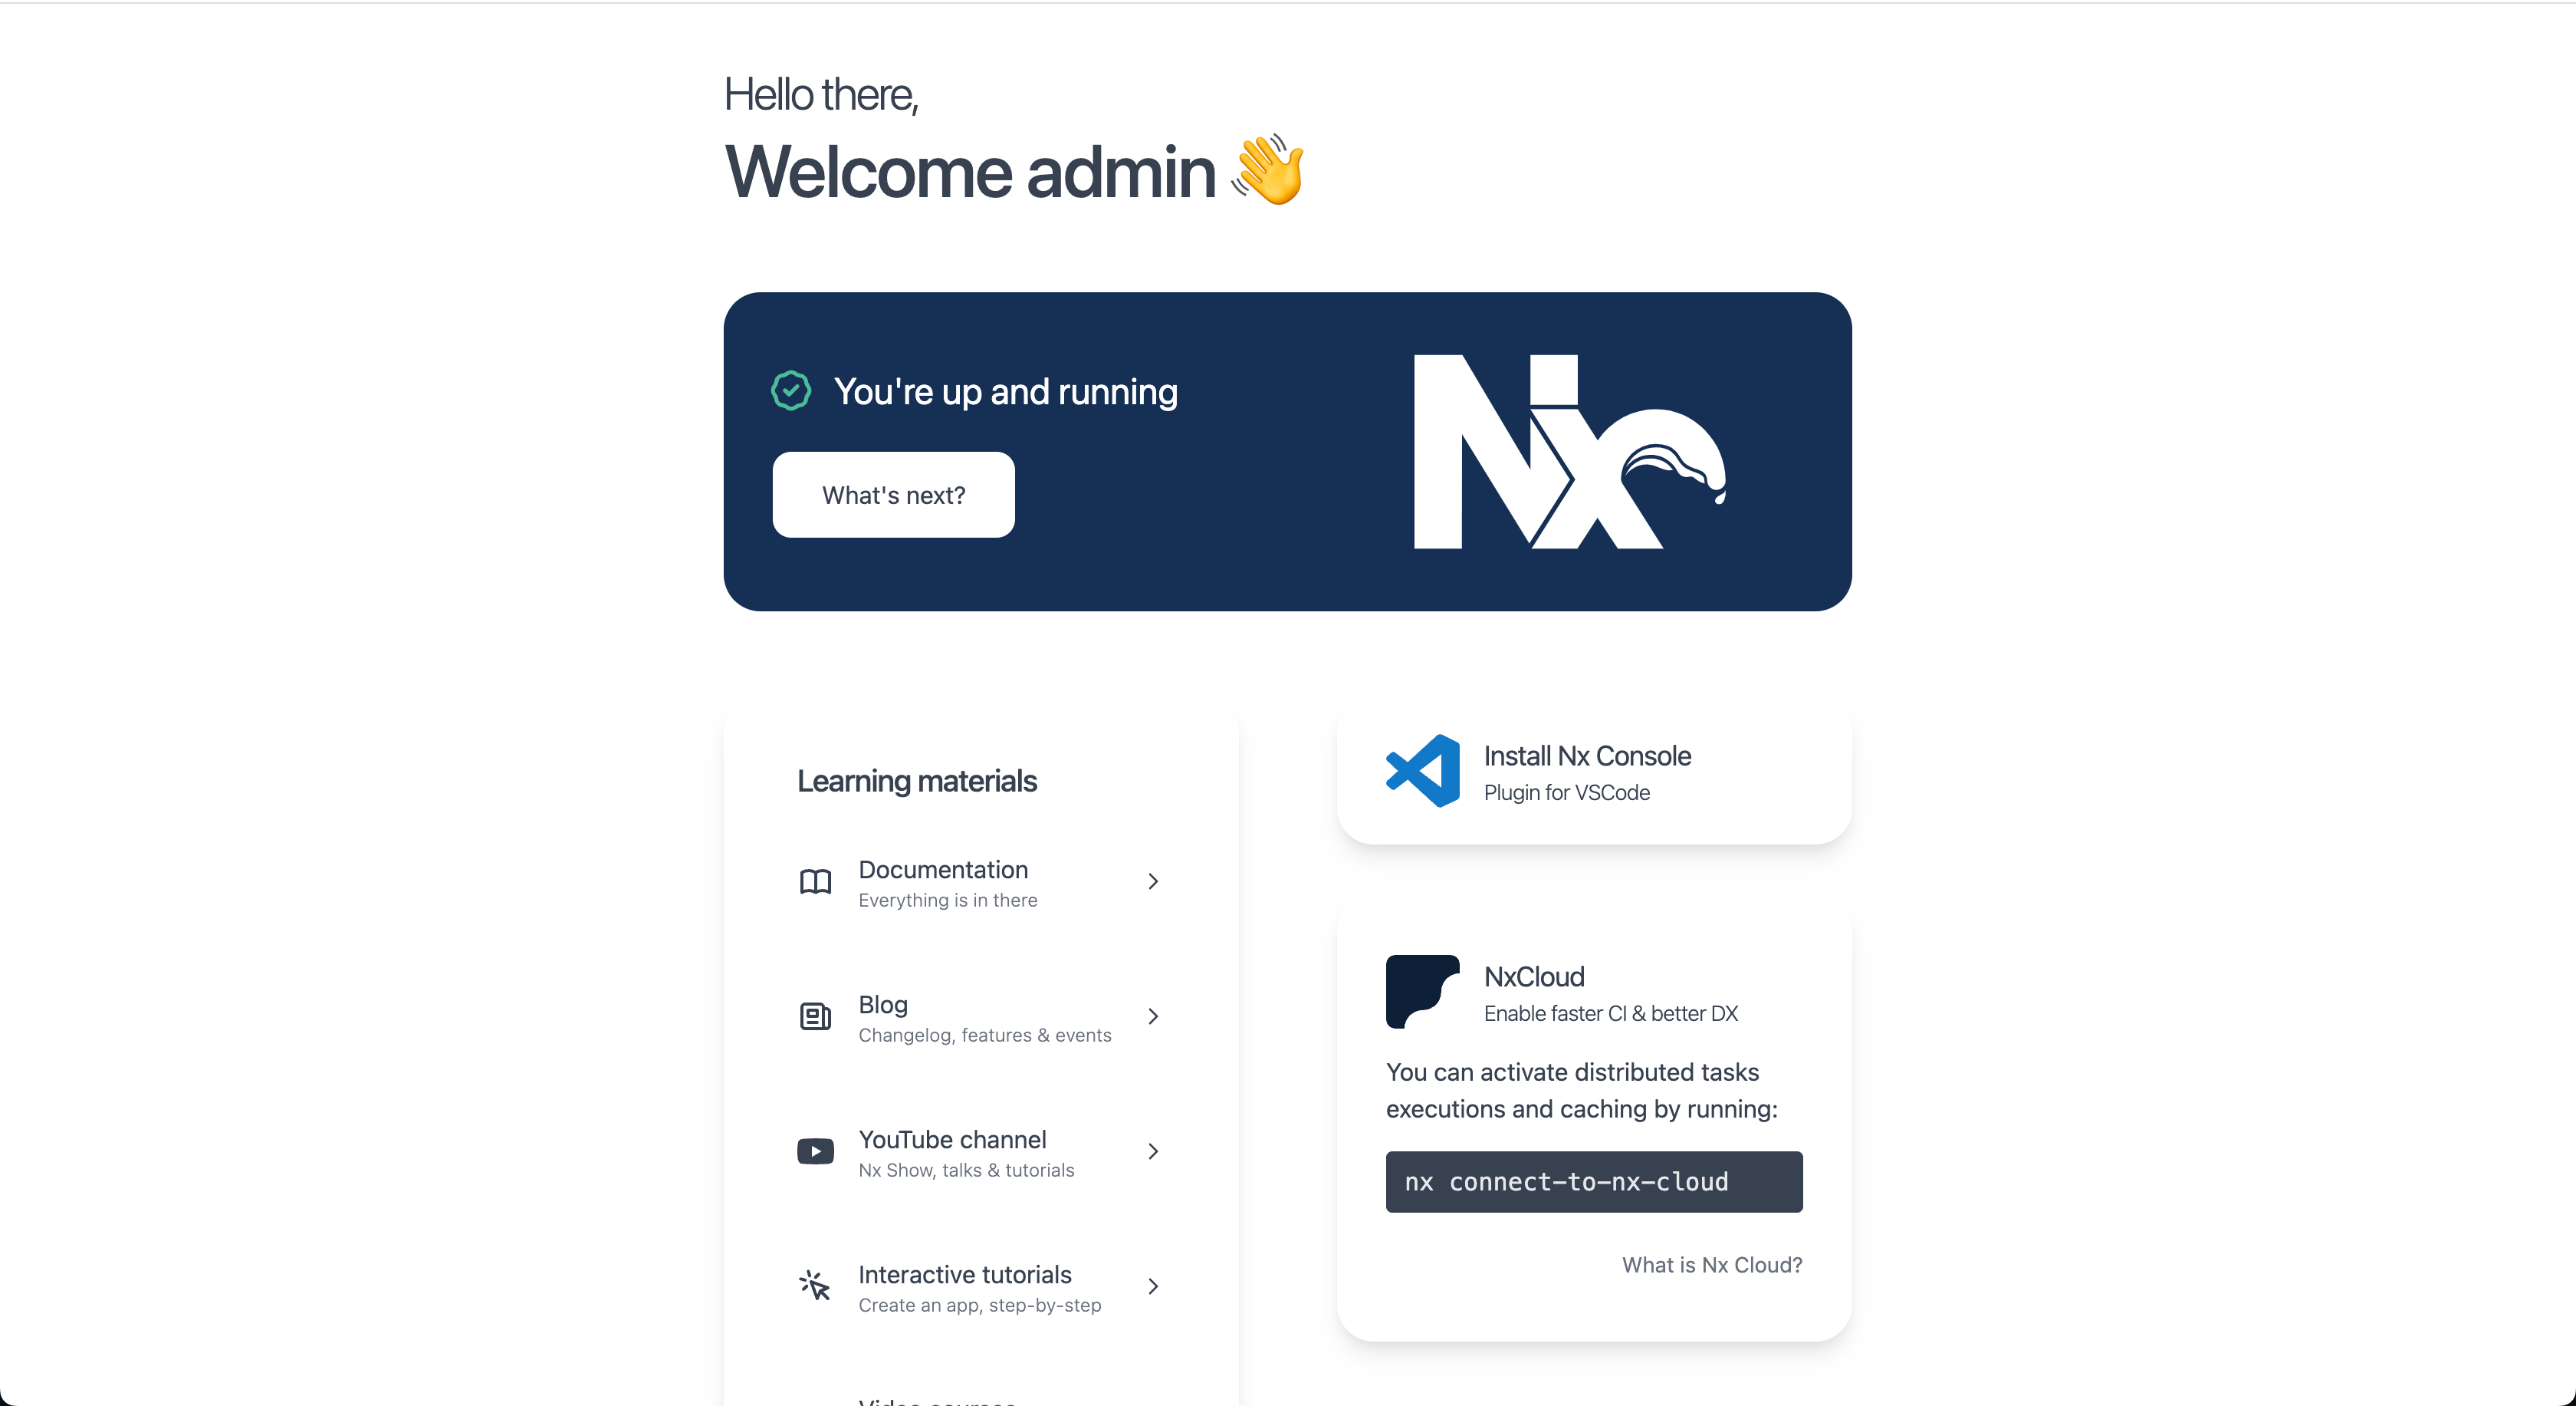Open the chevron next to Interactive tutorials

[1153, 1286]
